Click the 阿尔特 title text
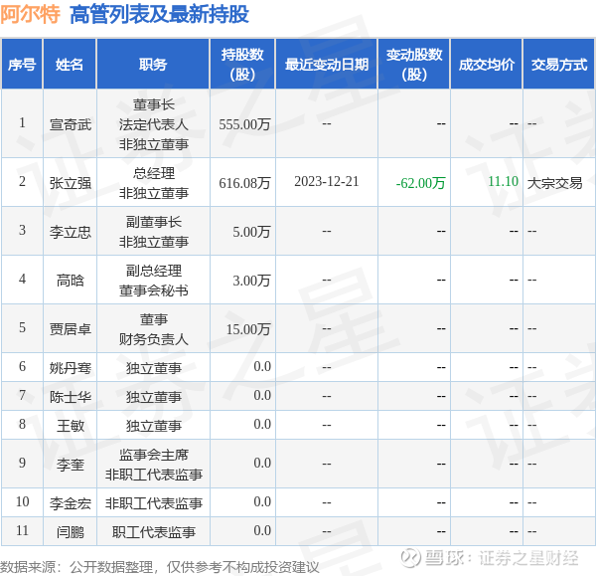Screen dimensions: 596x576 coord(31,15)
